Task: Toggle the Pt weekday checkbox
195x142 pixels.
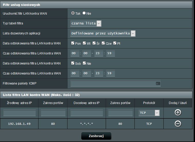Action: click(115, 43)
